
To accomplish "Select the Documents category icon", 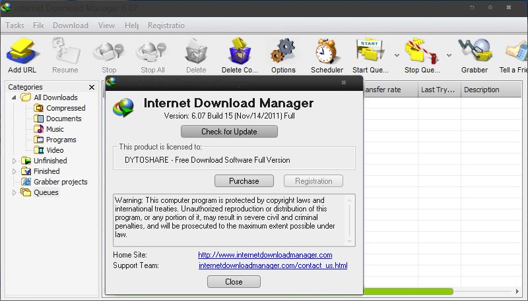I will (38, 119).
